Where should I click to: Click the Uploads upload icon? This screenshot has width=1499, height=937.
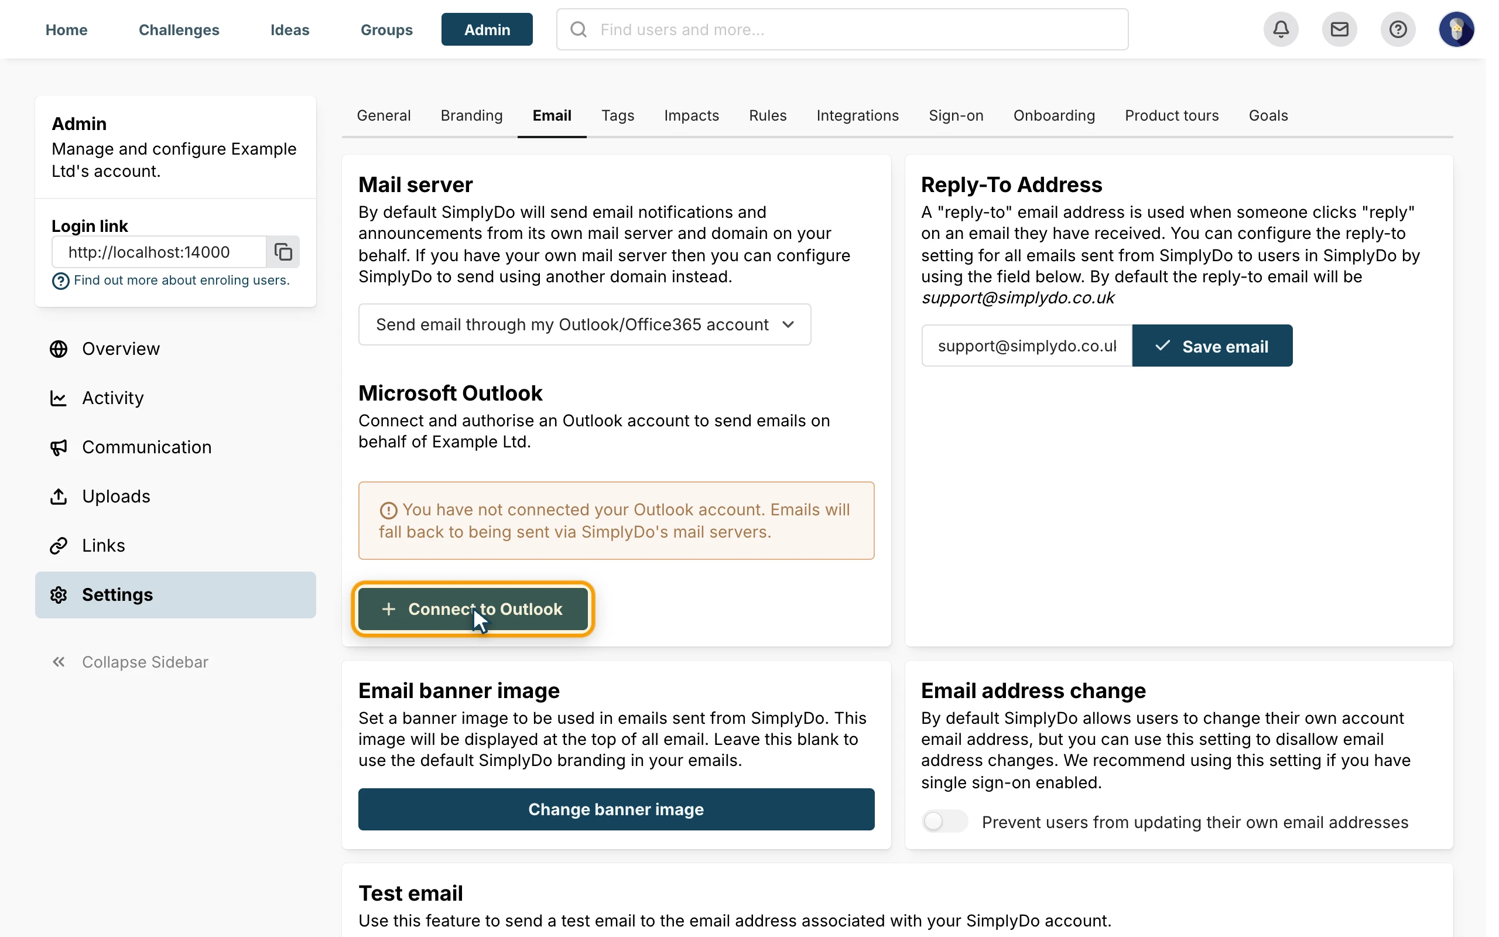(x=59, y=497)
